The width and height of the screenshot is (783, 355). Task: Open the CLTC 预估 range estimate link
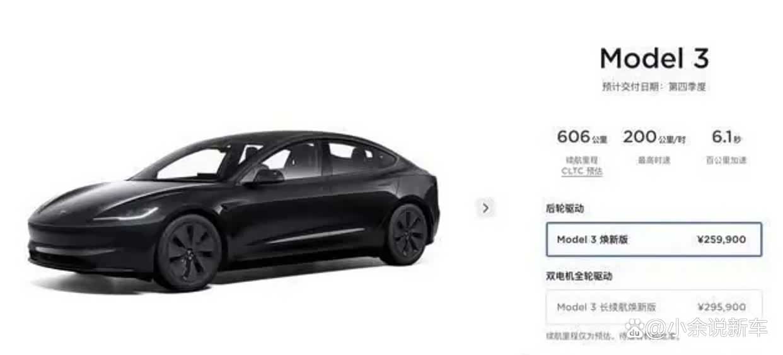tap(582, 171)
